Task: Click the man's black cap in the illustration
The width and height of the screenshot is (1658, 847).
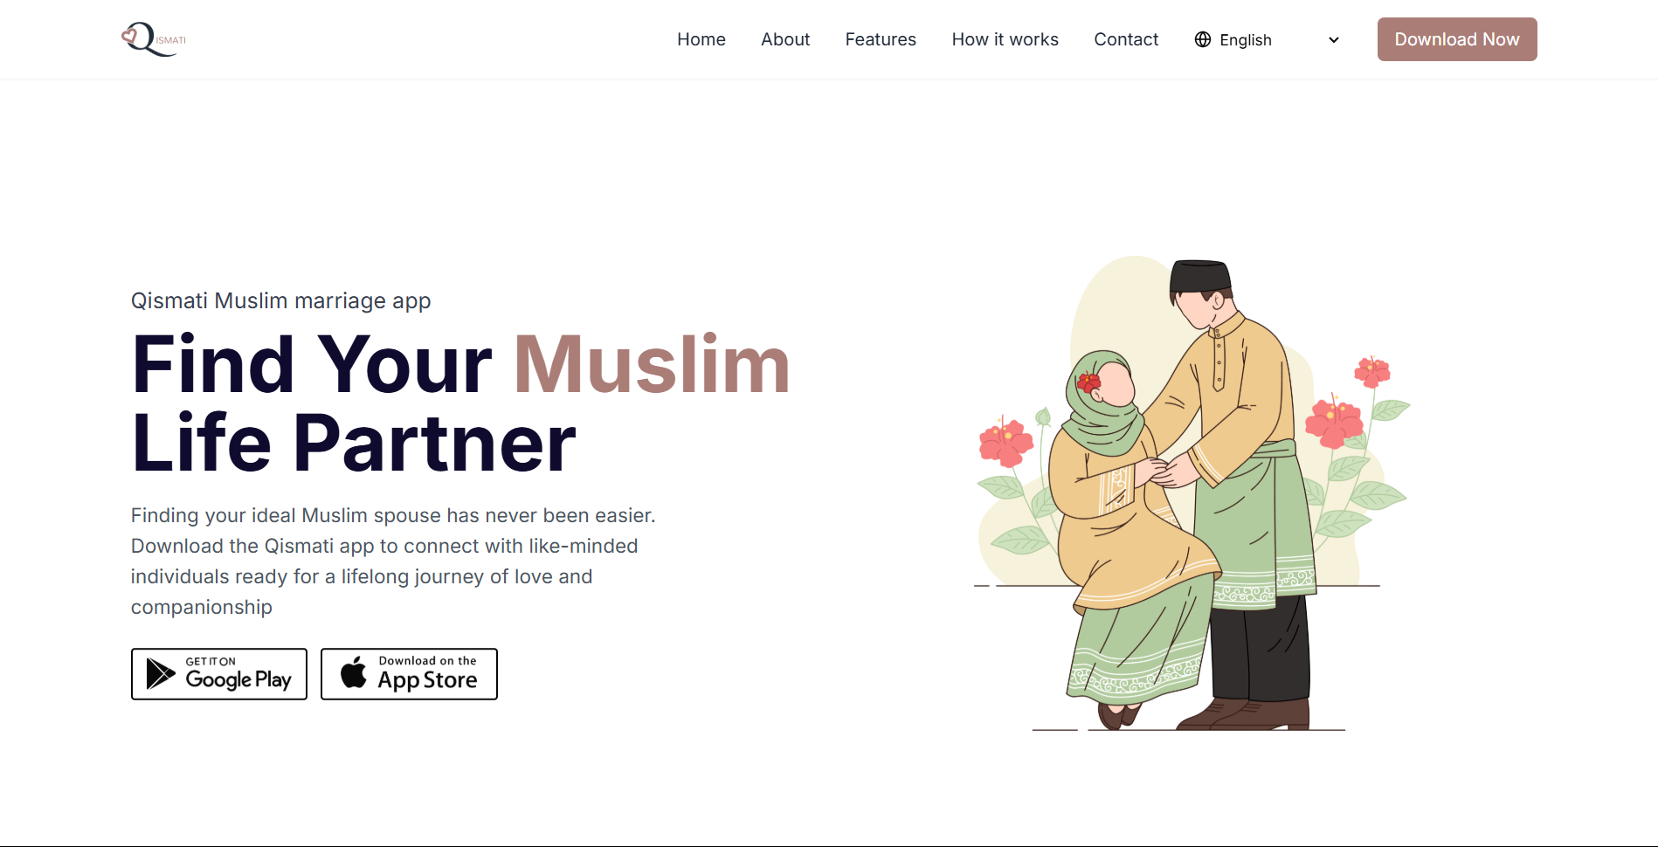Action: pyautogui.click(x=1200, y=278)
